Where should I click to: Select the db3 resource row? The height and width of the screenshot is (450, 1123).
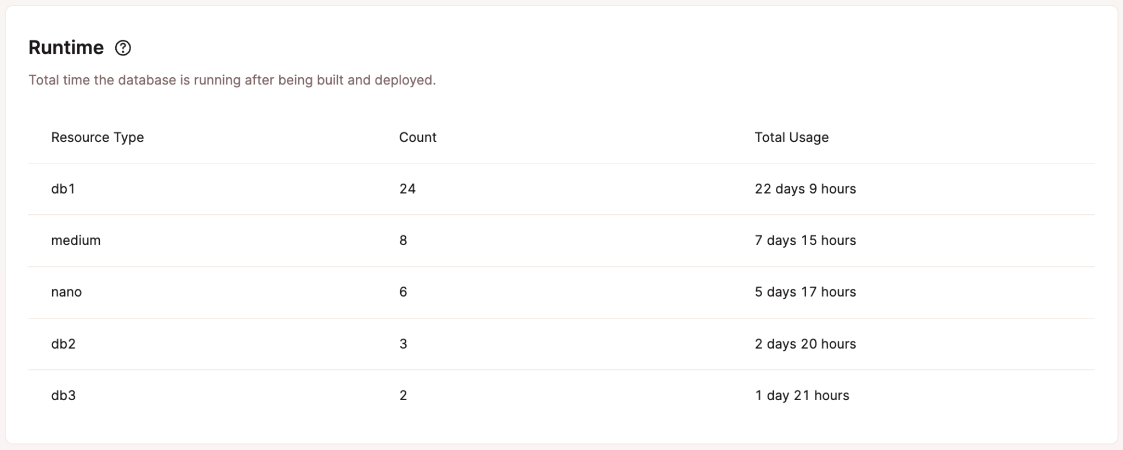pyautogui.click(x=63, y=395)
